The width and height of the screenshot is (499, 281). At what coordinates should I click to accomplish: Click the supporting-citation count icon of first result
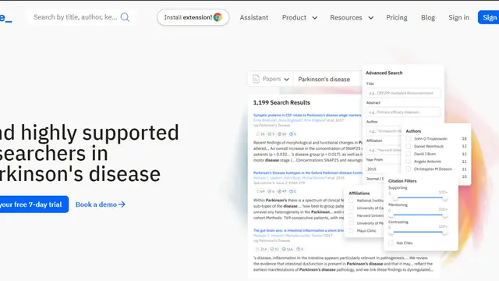point(270,134)
